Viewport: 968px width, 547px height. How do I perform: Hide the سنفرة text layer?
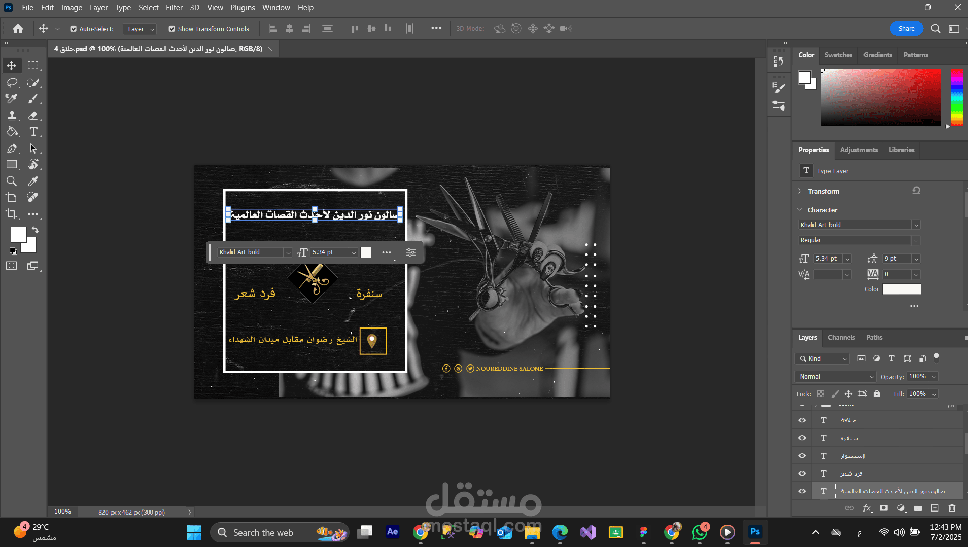pos(802,438)
